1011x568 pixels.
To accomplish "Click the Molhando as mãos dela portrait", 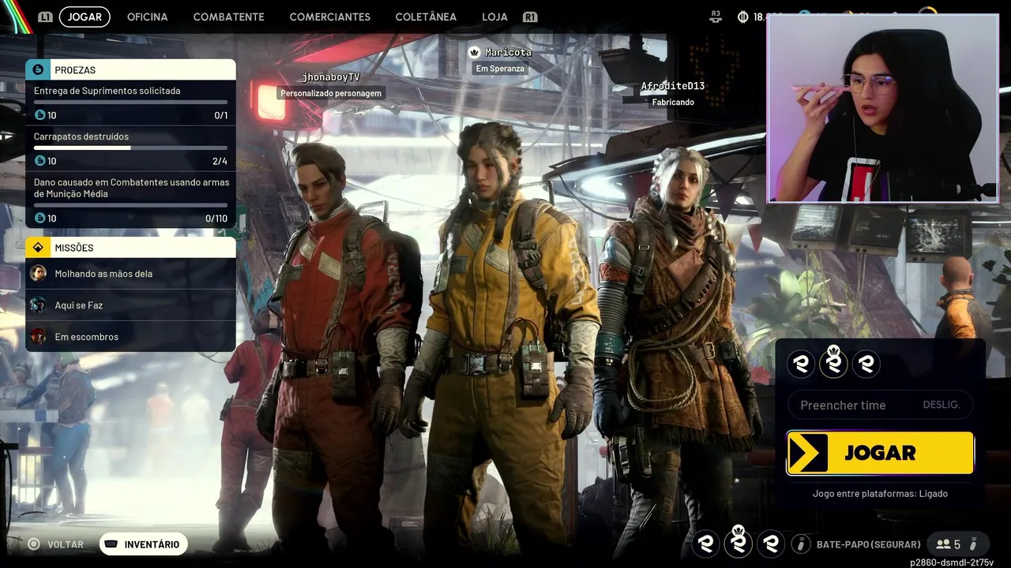I will tap(38, 274).
